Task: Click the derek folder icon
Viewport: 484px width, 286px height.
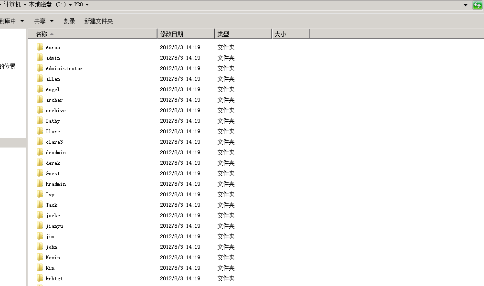Action: pos(40,162)
